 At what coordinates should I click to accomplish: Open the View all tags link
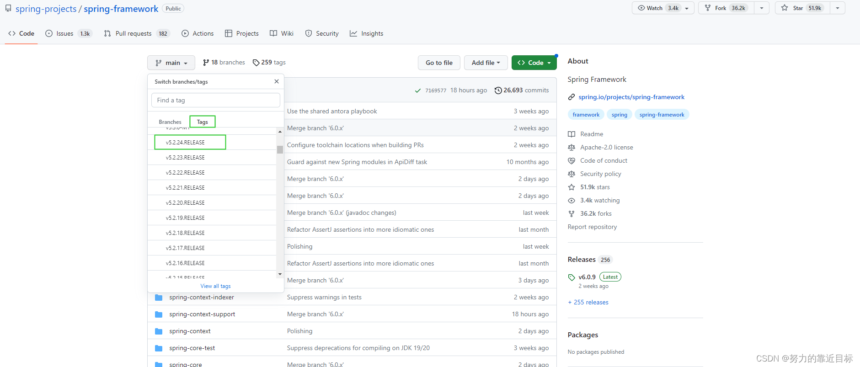pos(215,286)
